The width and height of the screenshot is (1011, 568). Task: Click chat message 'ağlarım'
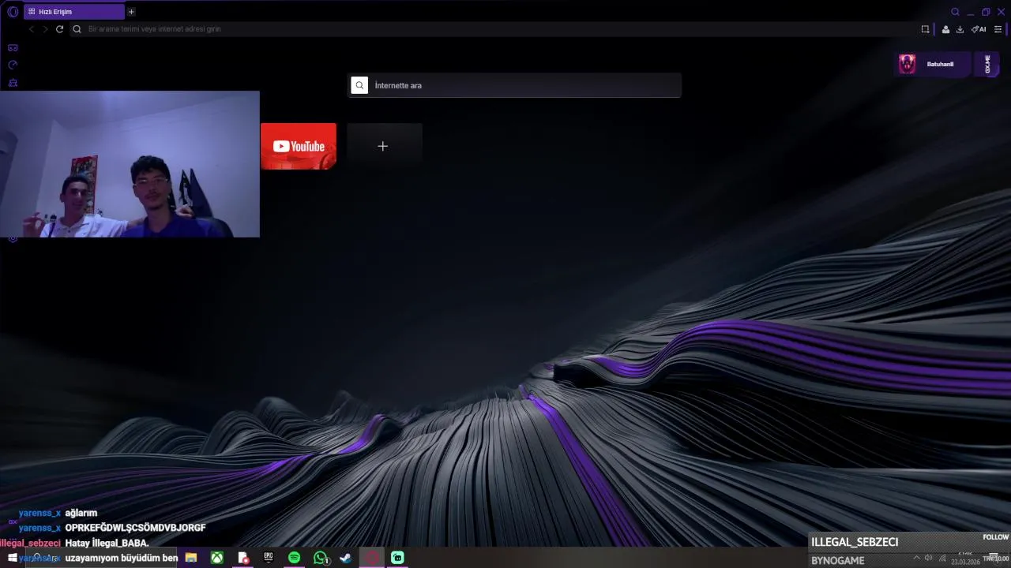(x=81, y=513)
